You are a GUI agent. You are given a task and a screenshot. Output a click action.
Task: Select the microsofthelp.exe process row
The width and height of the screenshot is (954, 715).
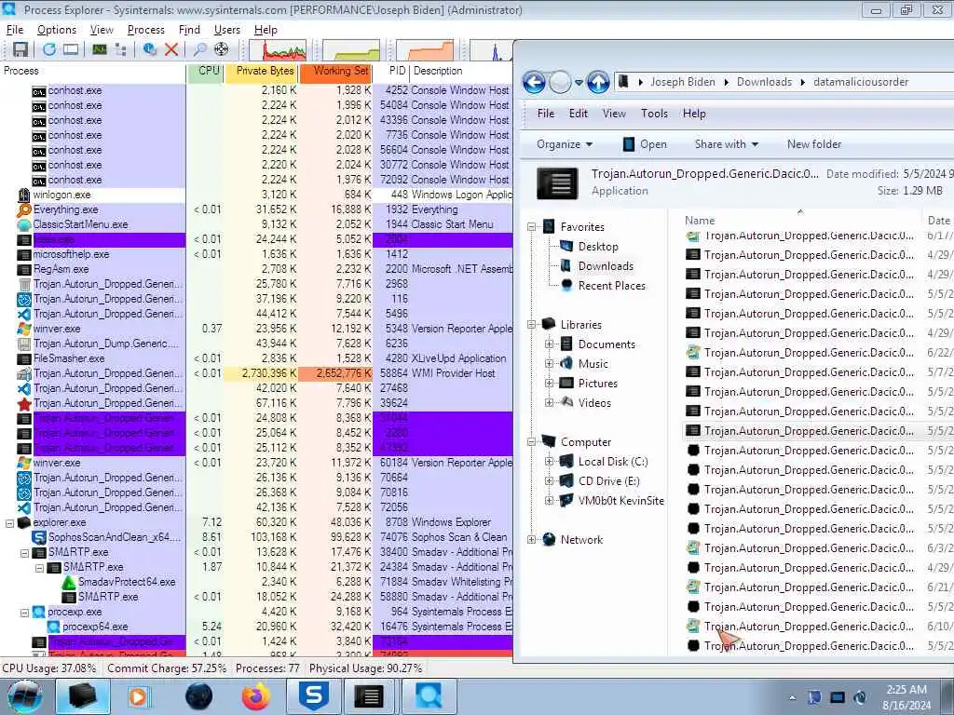tap(256, 255)
